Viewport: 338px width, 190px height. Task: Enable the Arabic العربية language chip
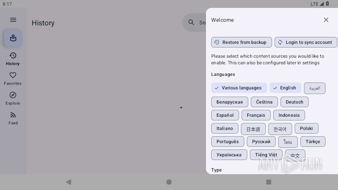point(315,88)
